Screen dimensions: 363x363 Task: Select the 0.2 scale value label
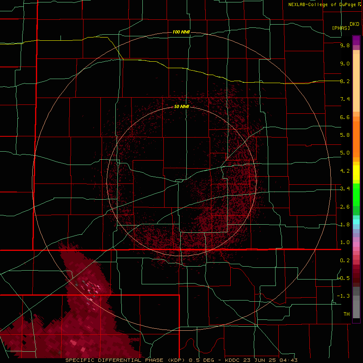tap(345, 261)
